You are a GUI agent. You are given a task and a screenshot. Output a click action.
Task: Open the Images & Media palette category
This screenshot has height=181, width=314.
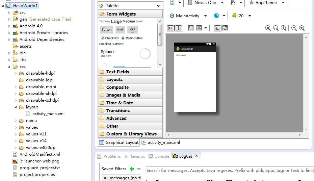[x=130, y=95]
